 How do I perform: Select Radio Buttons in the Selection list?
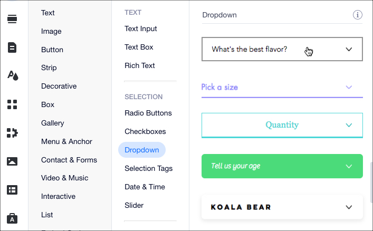tap(148, 113)
